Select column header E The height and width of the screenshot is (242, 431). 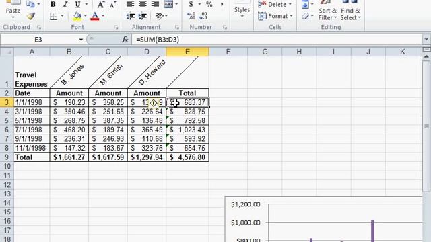pos(187,52)
